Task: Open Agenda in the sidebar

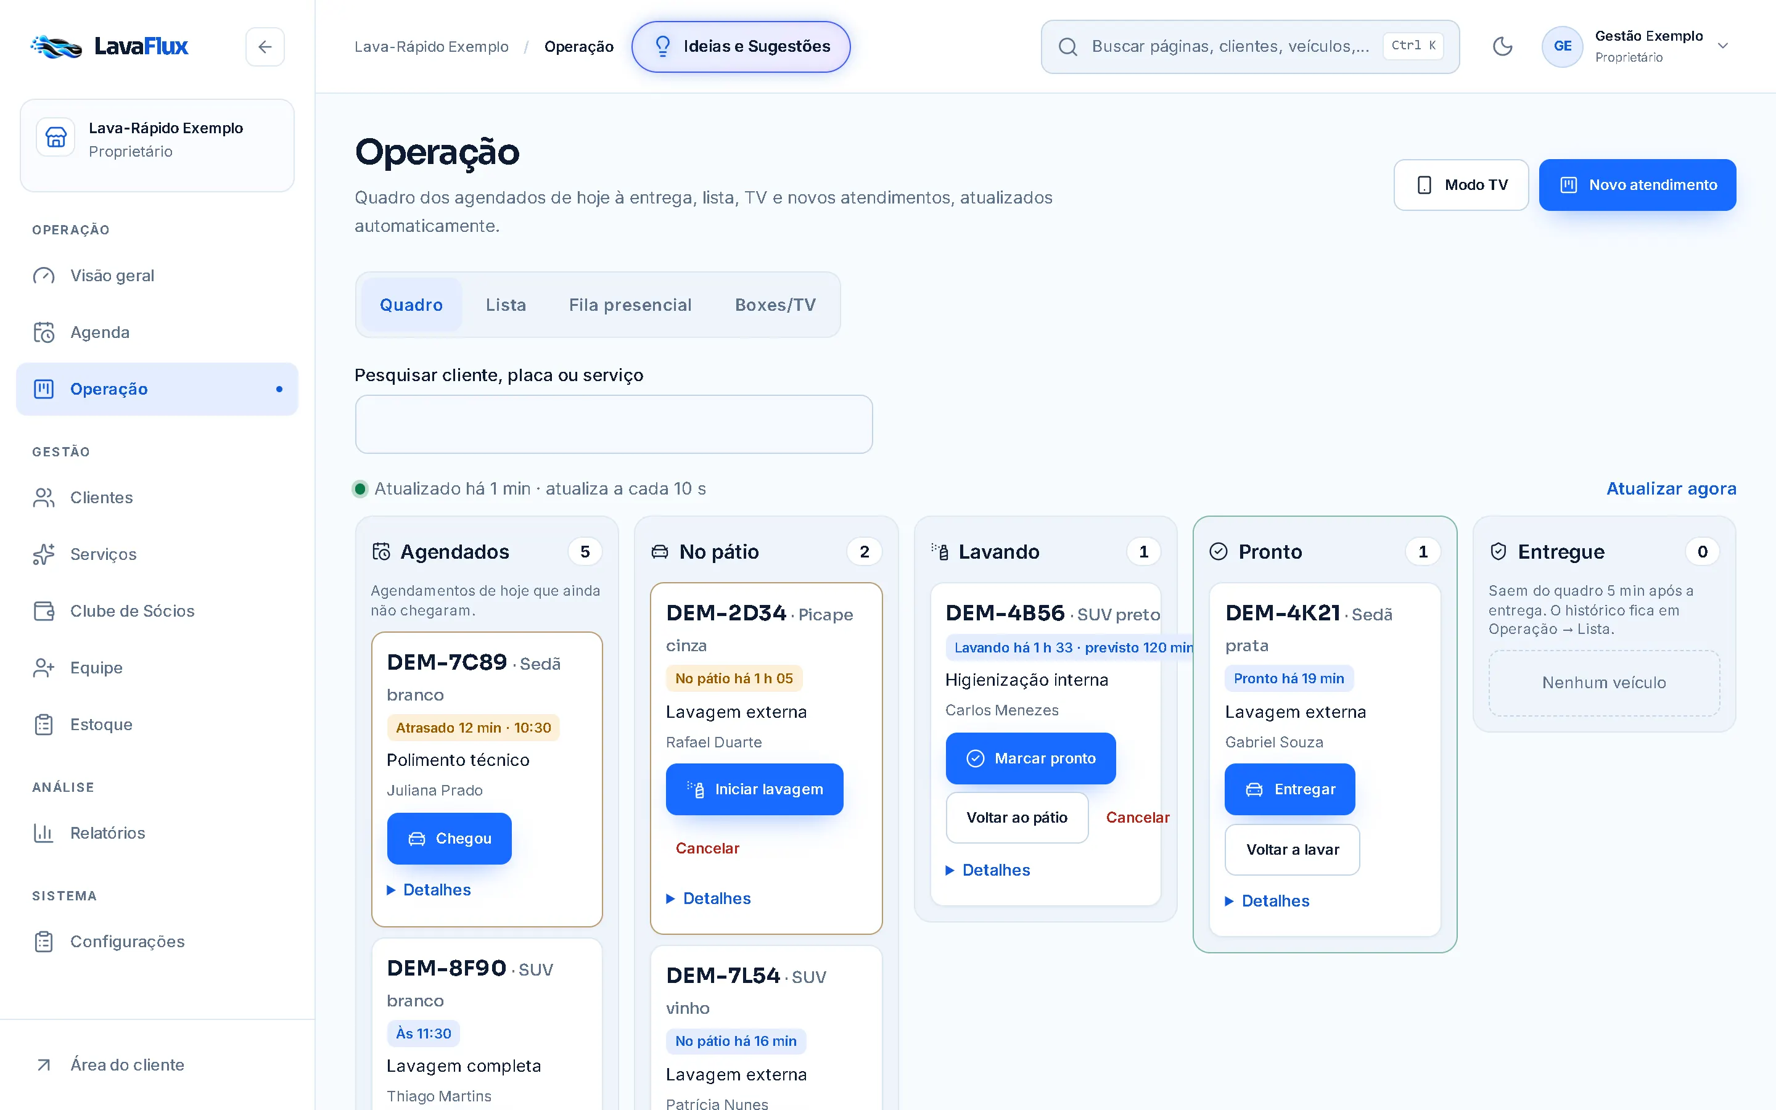Action: point(157,332)
